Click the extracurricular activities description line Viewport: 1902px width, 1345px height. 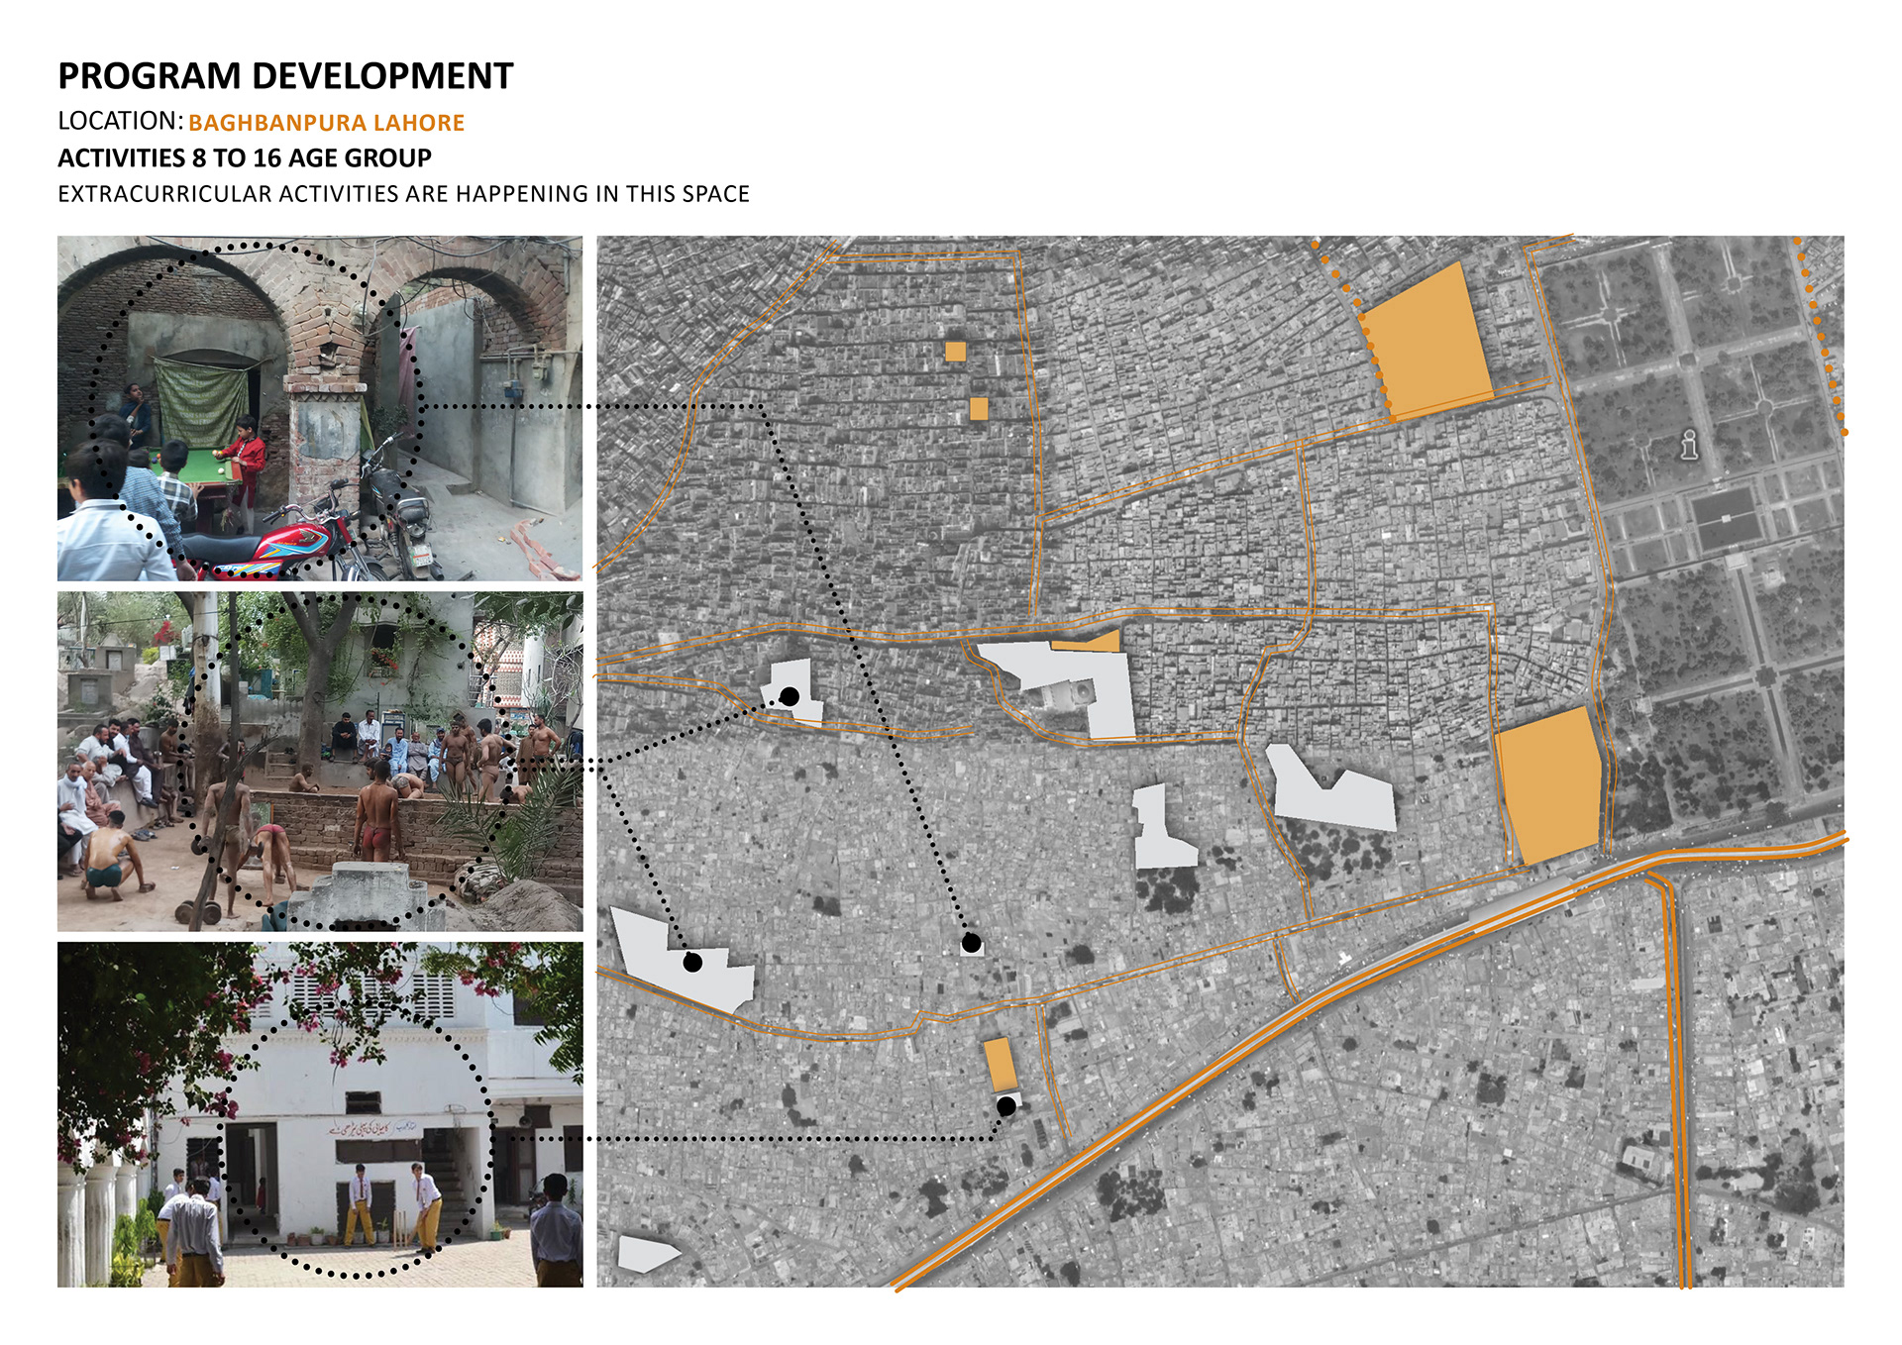[403, 194]
